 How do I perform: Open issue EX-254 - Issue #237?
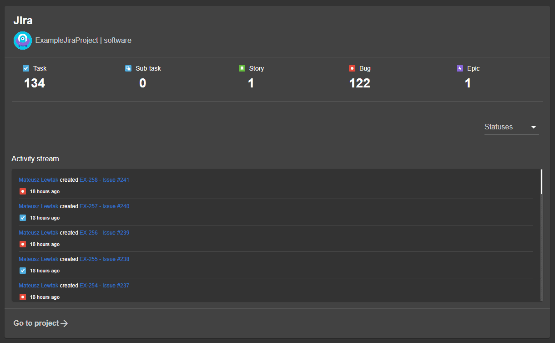[x=104, y=286]
